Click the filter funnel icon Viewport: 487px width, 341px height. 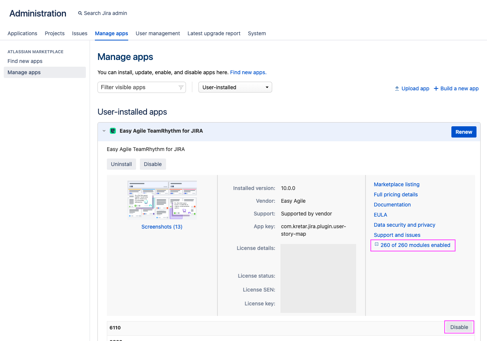tap(181, 87)
